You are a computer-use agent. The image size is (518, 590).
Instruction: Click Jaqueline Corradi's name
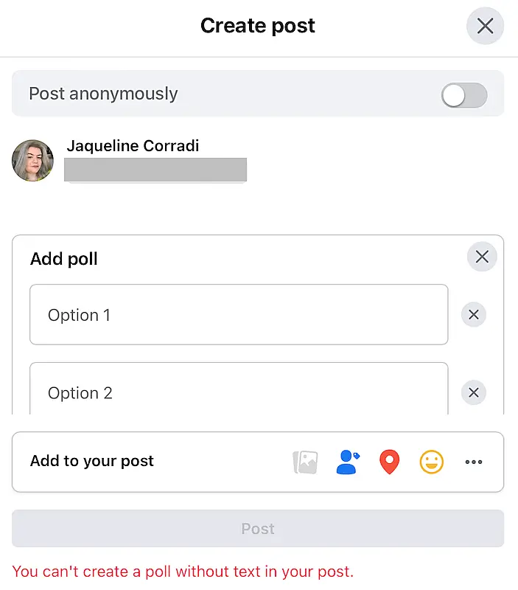133,145
